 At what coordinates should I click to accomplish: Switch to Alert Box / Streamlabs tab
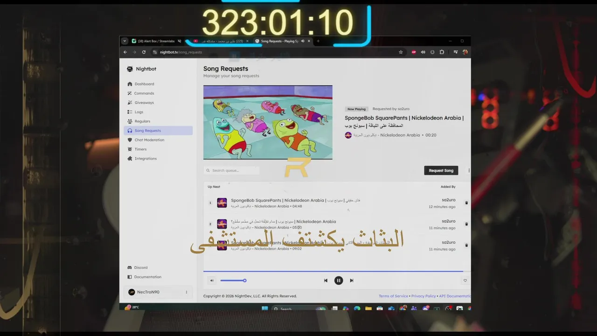click(157, 41)
